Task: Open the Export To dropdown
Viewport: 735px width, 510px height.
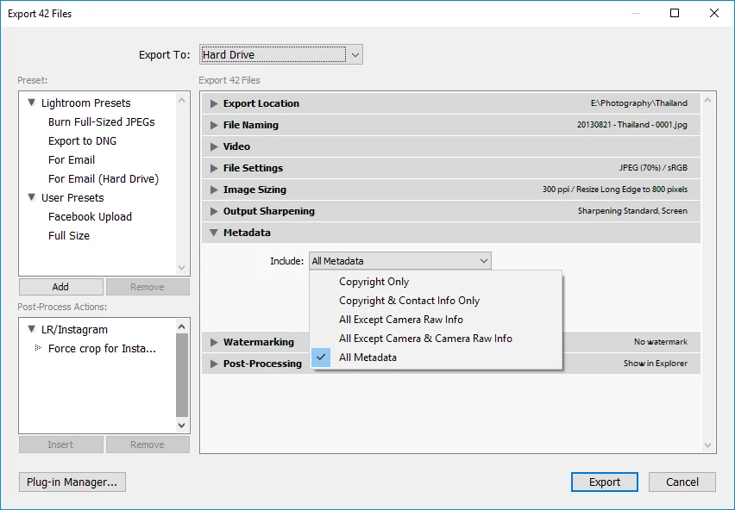Action: (280, 55)
